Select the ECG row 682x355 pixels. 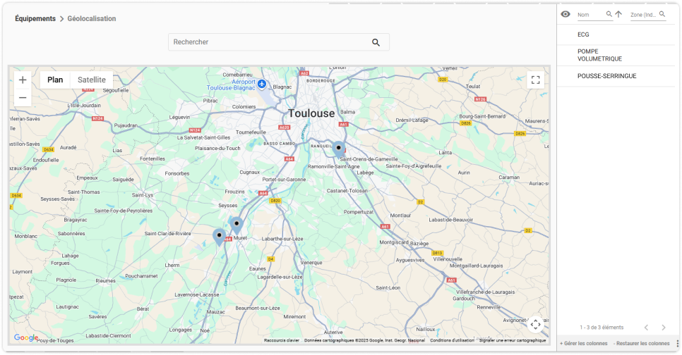tap(616, 35)
